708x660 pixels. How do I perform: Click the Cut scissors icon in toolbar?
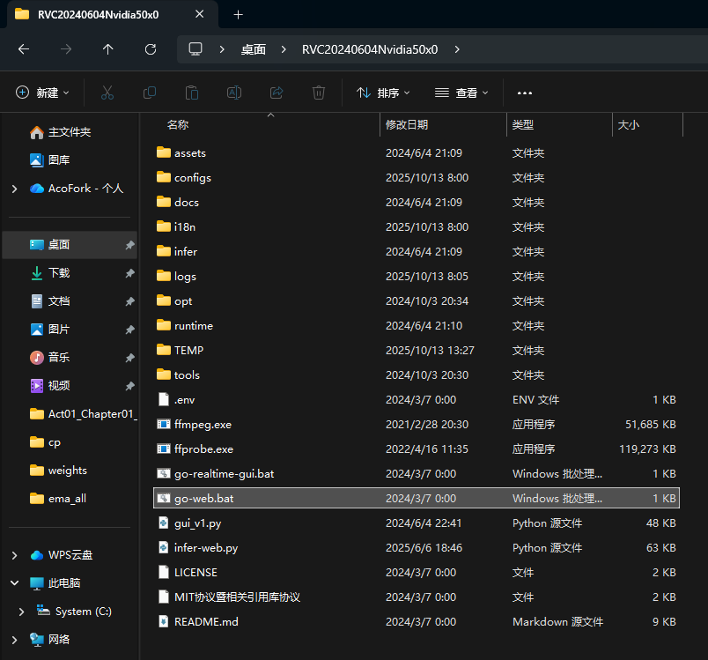[x=107, y=93]
